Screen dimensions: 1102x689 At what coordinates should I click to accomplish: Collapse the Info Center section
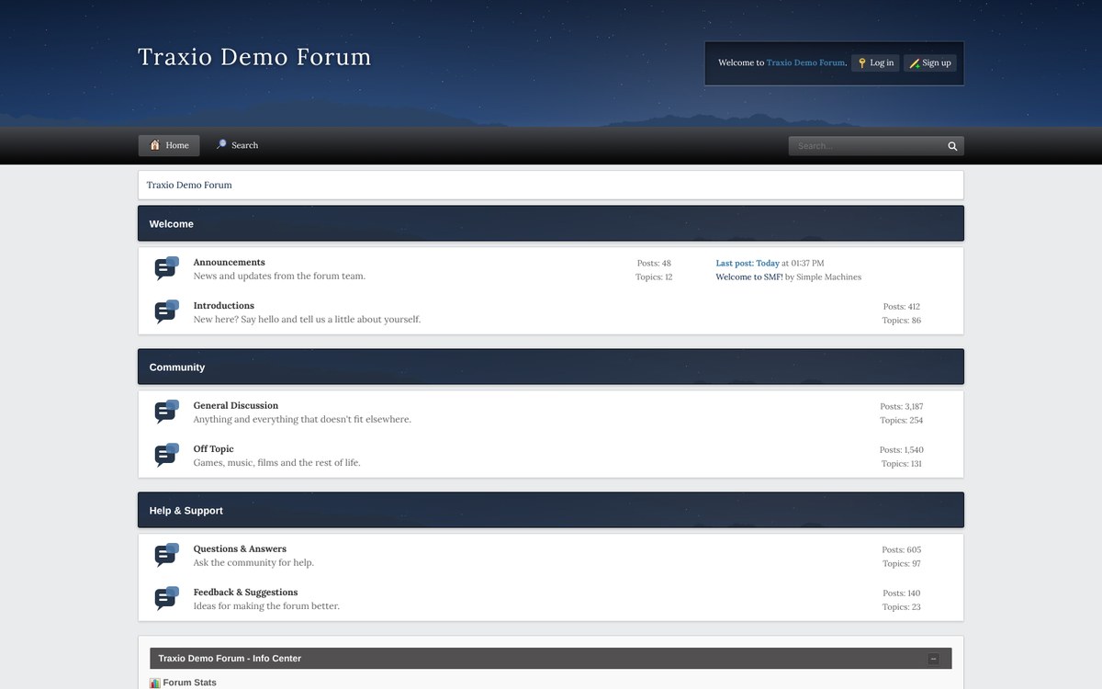tap(933, 659)
